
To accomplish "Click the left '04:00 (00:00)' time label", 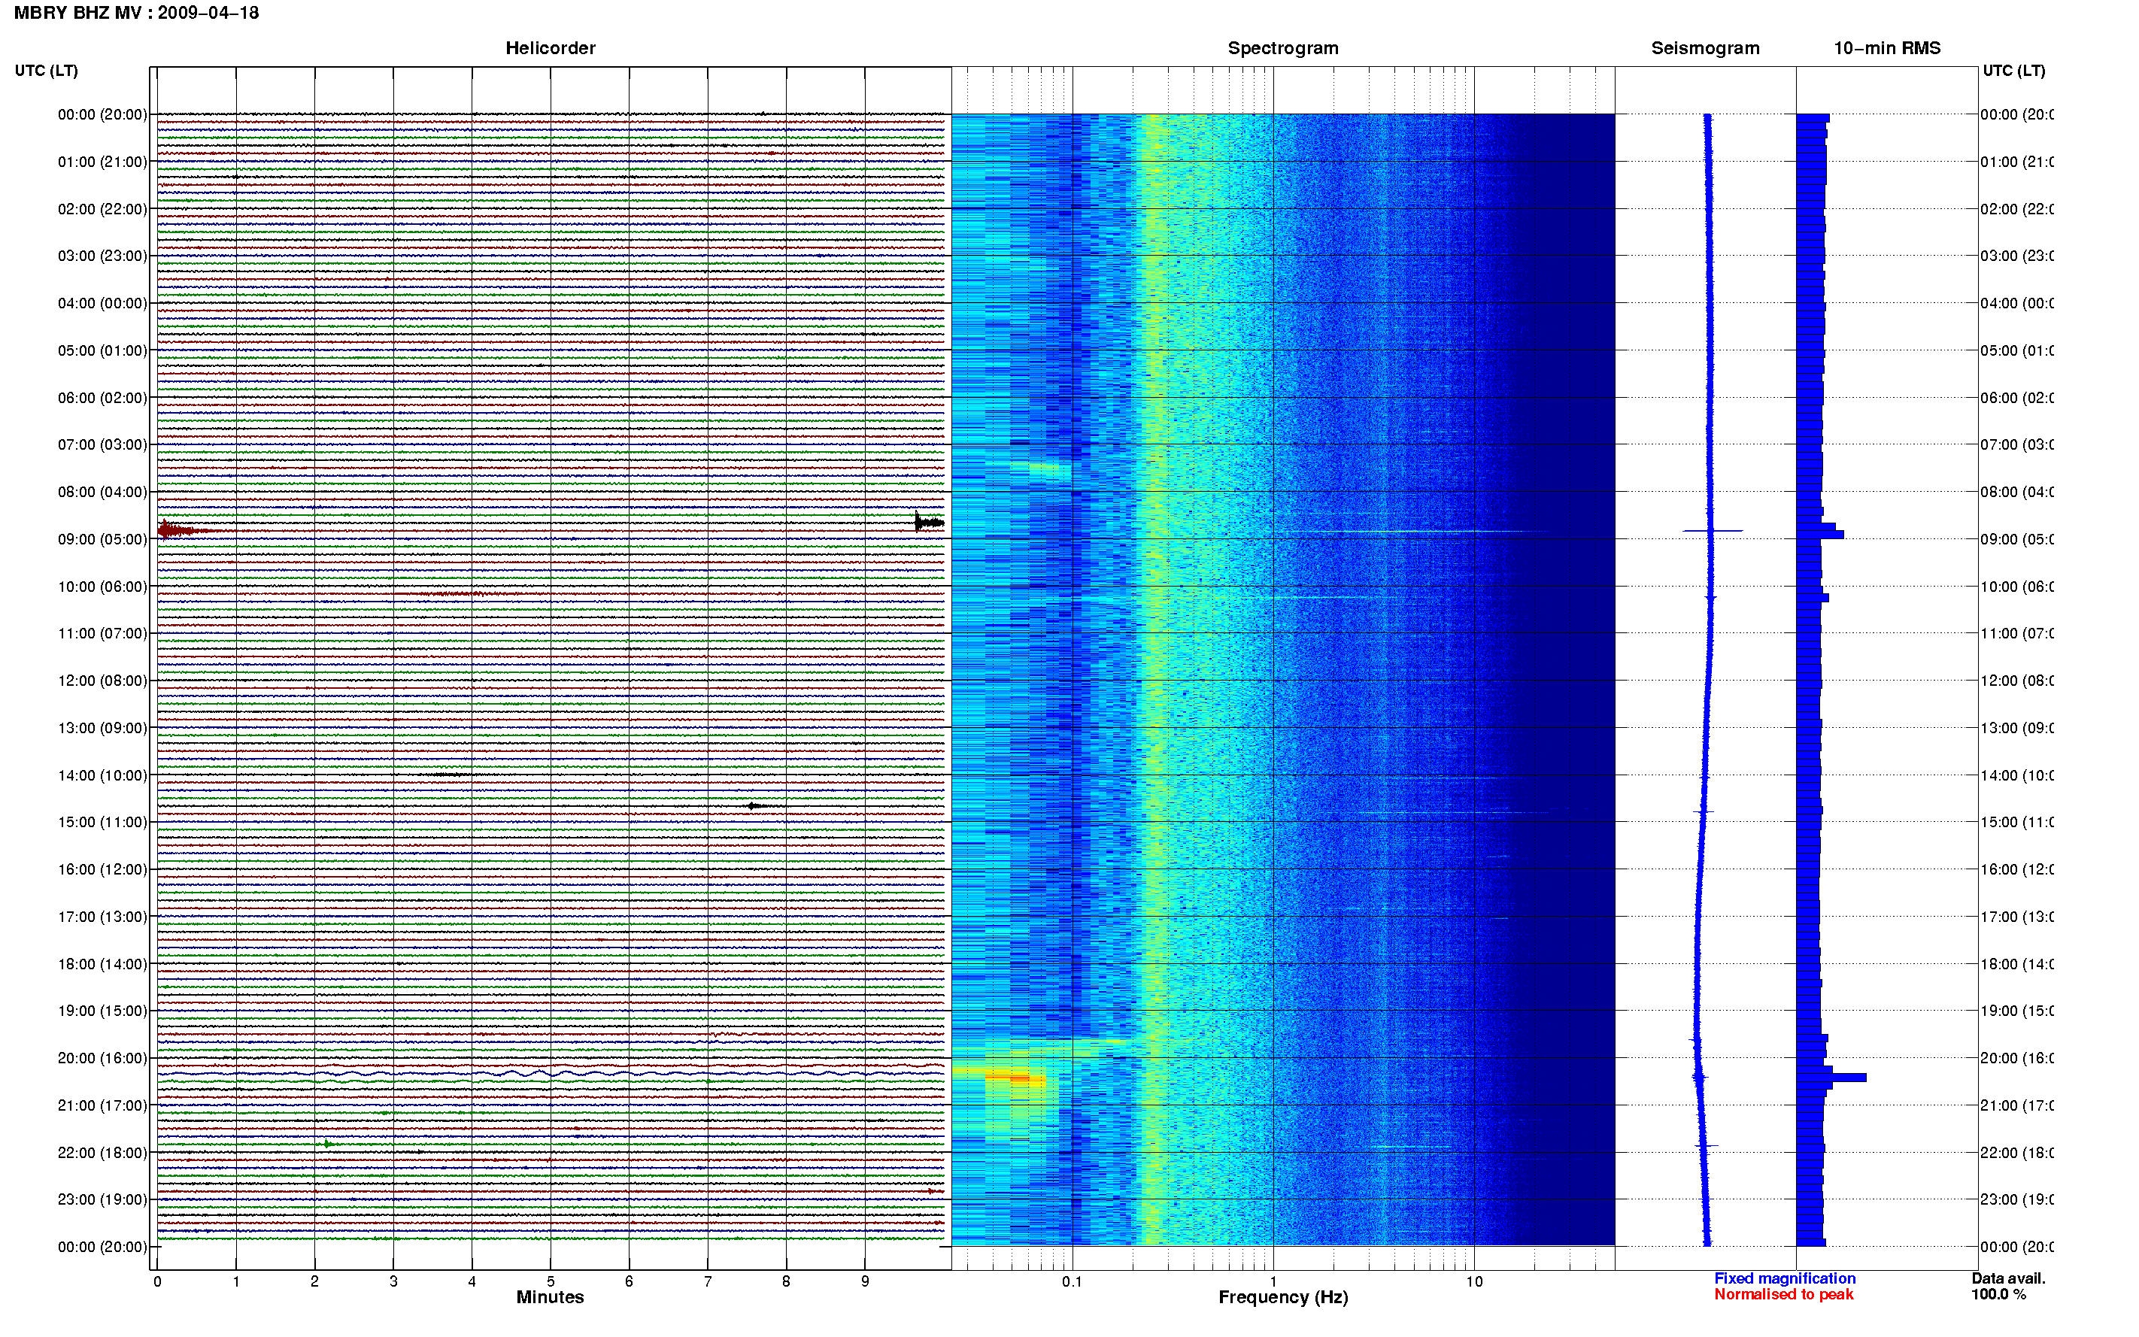I will (102, 303).
